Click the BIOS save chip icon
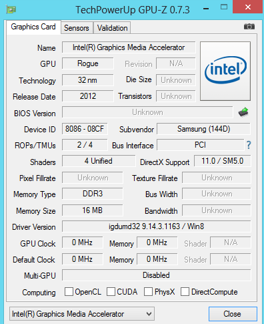 pyautogui.click(x=243, y=112)
